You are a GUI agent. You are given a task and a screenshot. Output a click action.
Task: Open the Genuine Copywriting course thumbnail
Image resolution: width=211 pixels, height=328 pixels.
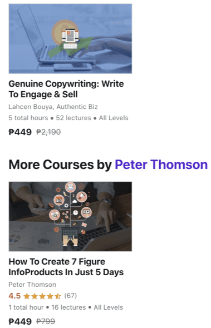[x=70, y=39]
